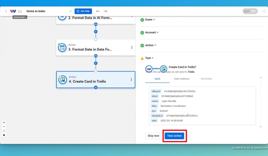
Task: Add step using plus below step 2
Action: click(96, 32)
